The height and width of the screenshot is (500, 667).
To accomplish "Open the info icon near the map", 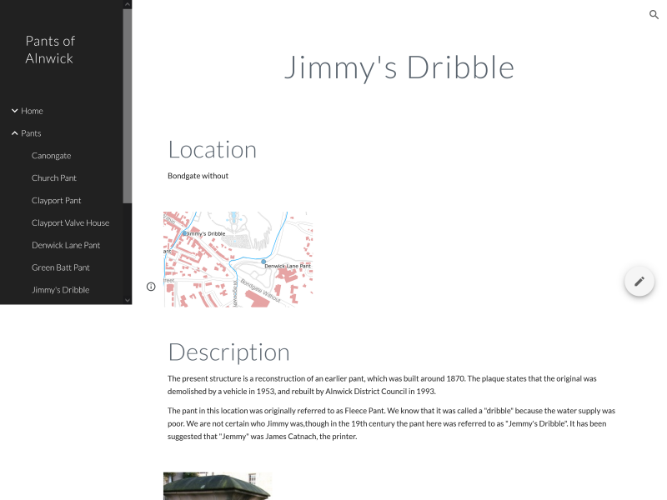I will pyautogui.click(x=151, y=287).
